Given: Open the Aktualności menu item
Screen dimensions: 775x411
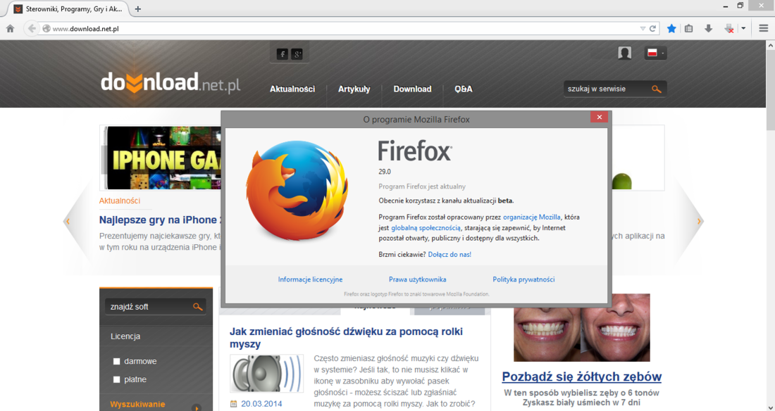Looking at the screenshot, I should tap(292, 89).
